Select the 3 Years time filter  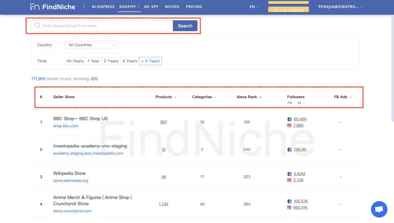pos(130,61)
